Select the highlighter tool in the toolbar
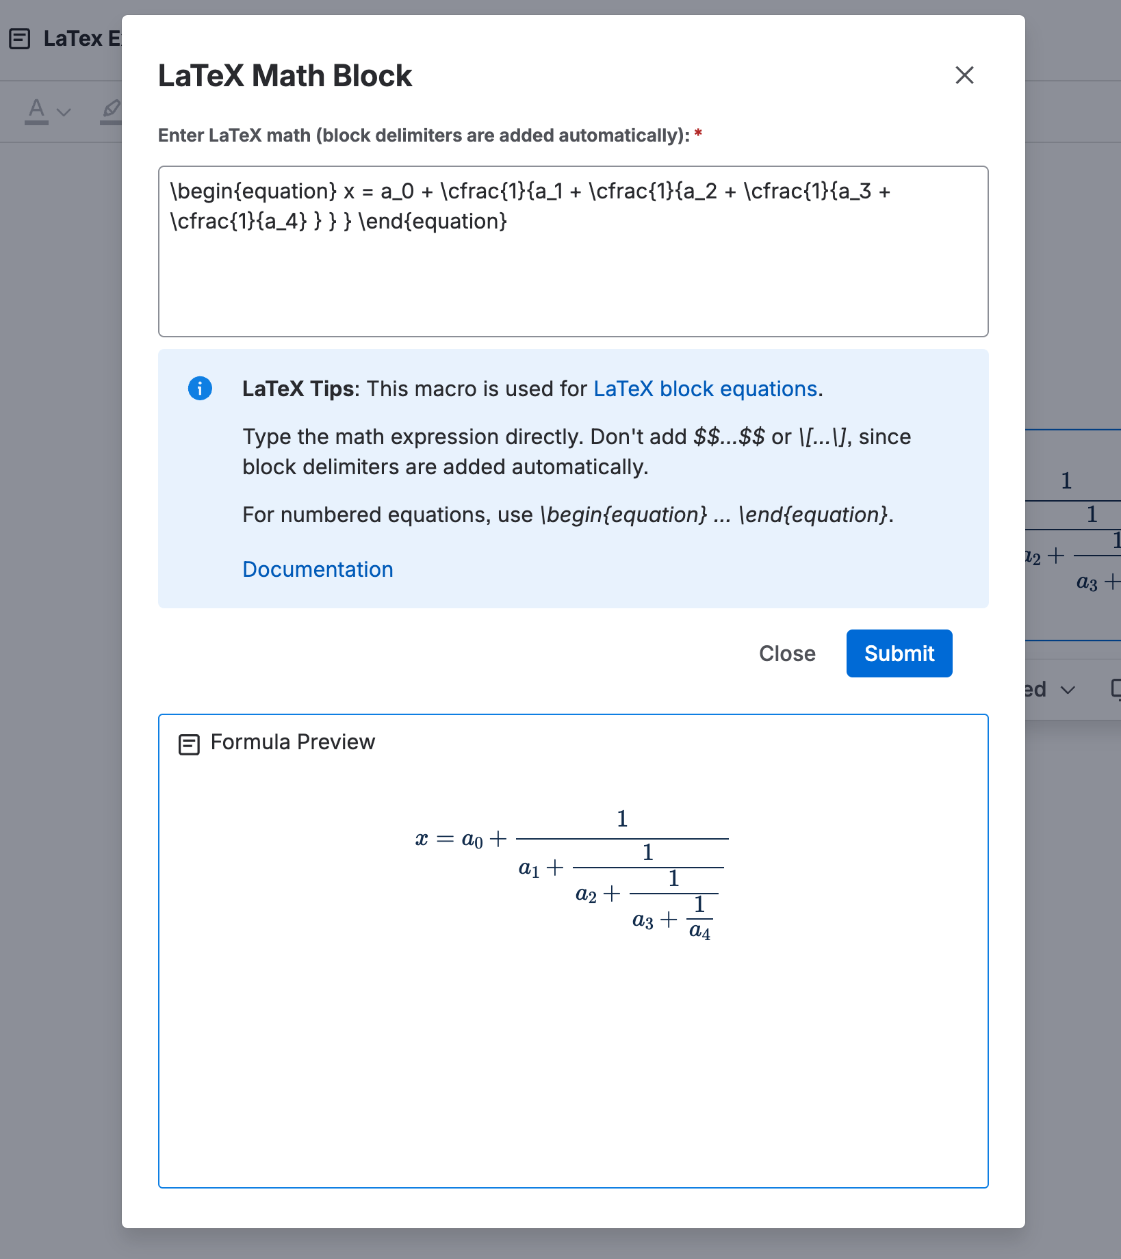1121x1259 pixels. [x=111, y=108]
